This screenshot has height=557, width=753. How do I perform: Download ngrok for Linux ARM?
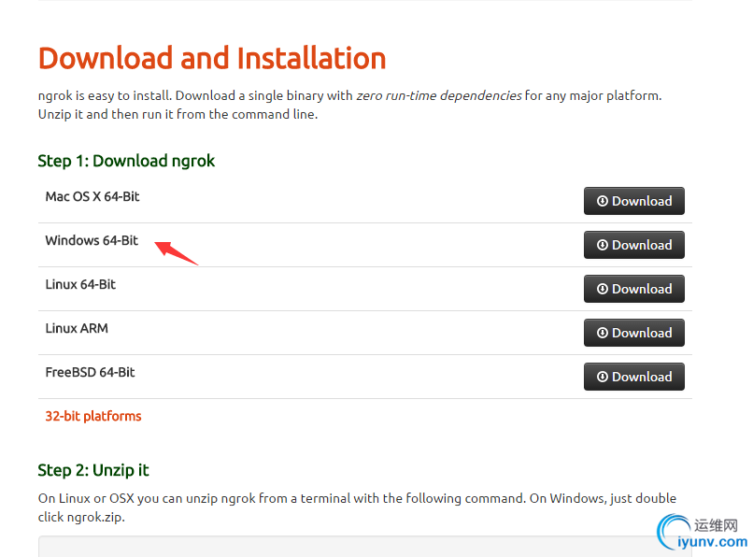(634, 333)
